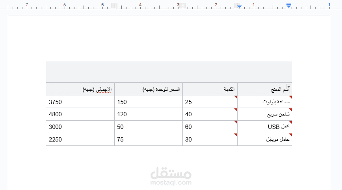Click the unit price cell 50
The image size is (342, 190).
point(149,127)
